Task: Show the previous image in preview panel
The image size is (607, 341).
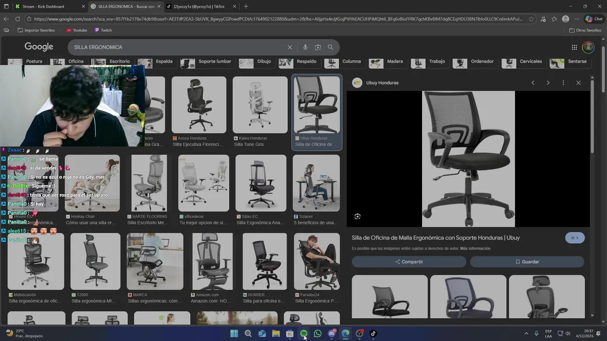Action: [533, 83]
